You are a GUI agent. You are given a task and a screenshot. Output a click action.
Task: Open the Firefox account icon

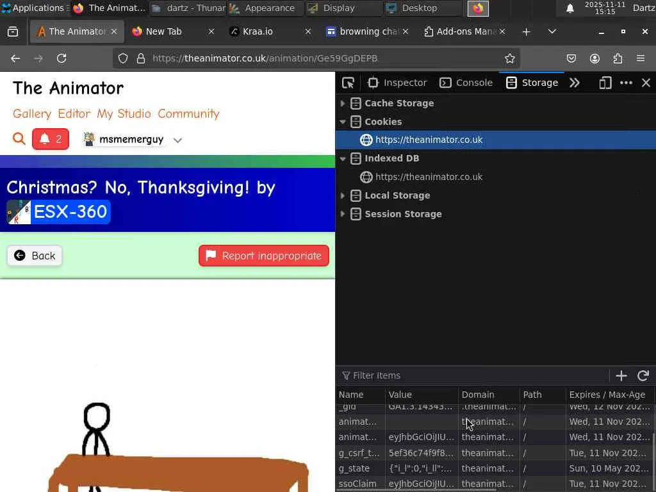click(x=594, y=58)
